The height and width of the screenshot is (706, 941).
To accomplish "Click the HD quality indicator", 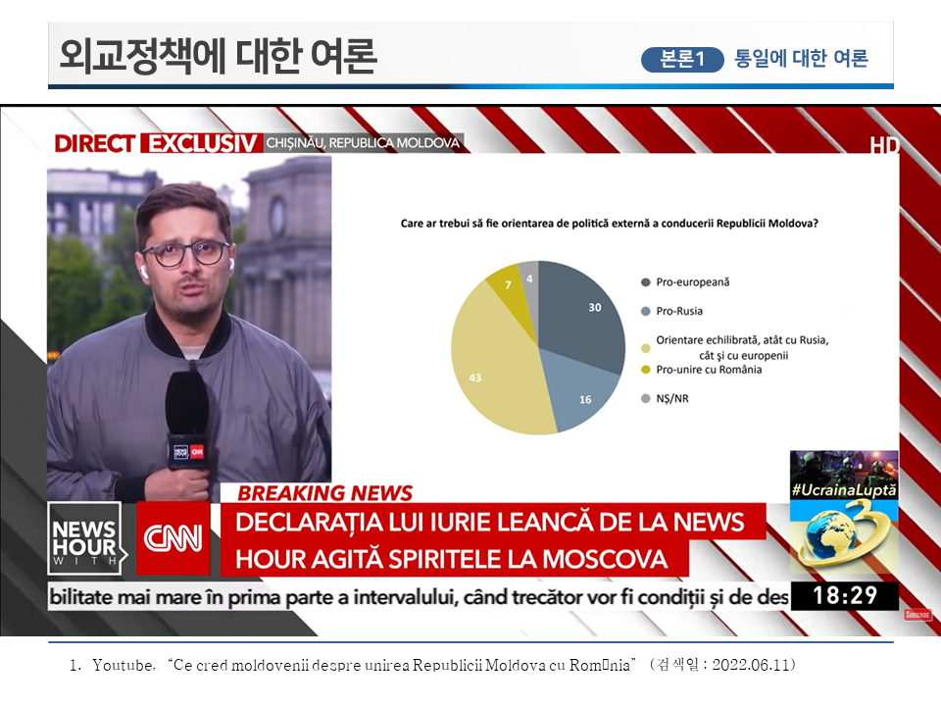I will 884,145.
